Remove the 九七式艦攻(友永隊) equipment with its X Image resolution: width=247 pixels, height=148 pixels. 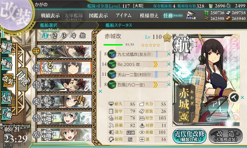pos(169,54)
